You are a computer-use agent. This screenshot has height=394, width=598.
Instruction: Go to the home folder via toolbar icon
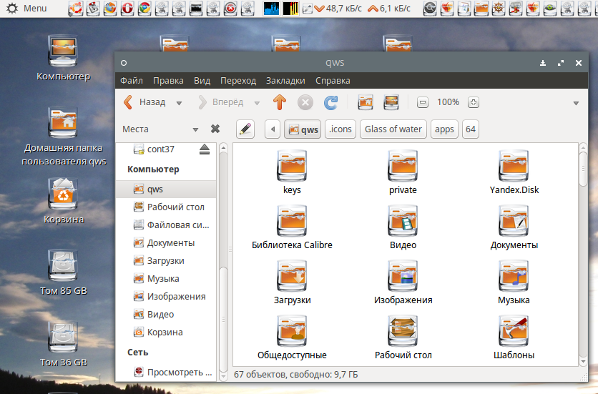pos(366,102)
